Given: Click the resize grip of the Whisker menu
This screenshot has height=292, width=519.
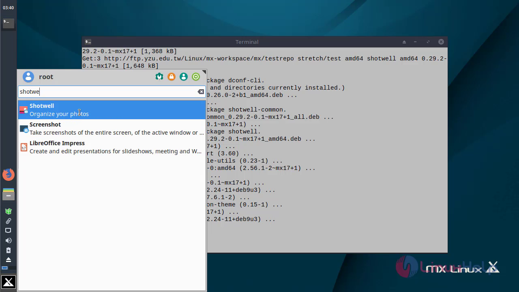Looking at the screenshot, I should coord(204,72).
